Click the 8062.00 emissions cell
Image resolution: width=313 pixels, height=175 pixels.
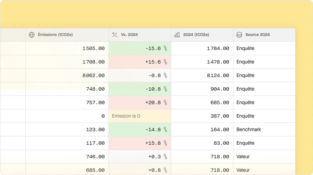tap(93, 76)
